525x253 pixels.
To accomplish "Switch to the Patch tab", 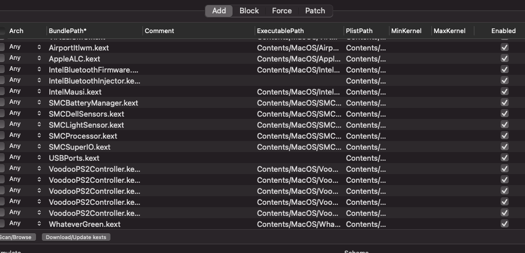I will [x=315, y=10].
